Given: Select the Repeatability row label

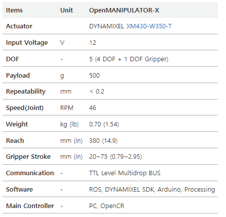Looking at the screenshot, I should [26, 92].
